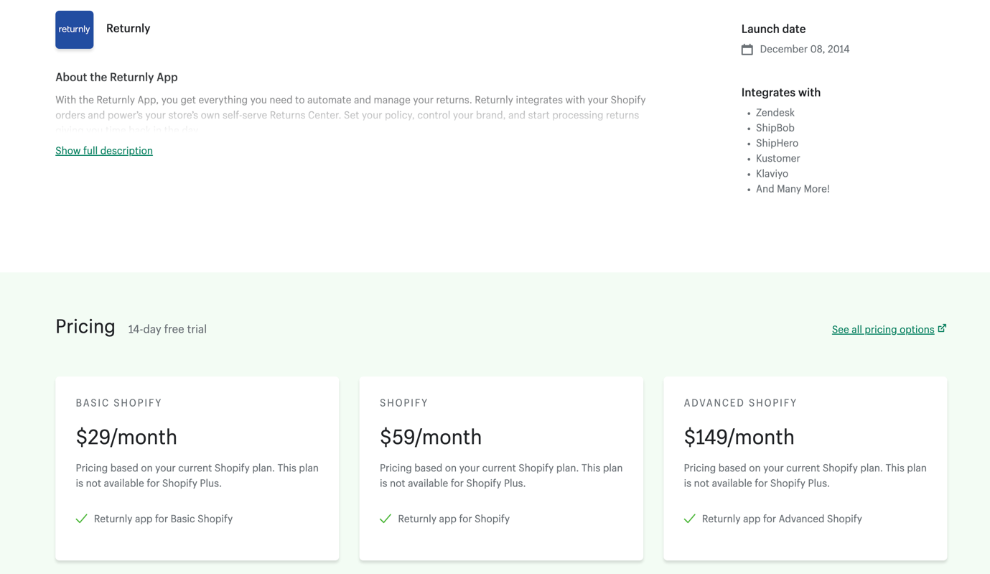990x574 pixels.
Task: Click And Many More! in integrations list
Action: click(x=793, y=189)
